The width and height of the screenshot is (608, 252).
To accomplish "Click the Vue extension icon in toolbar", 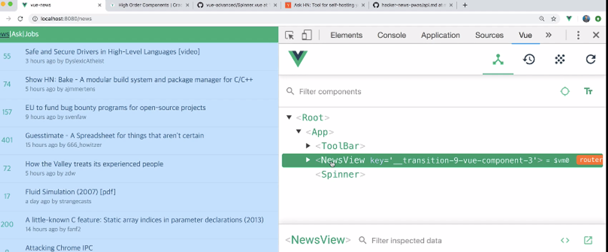I will click(x=569, y=18).
